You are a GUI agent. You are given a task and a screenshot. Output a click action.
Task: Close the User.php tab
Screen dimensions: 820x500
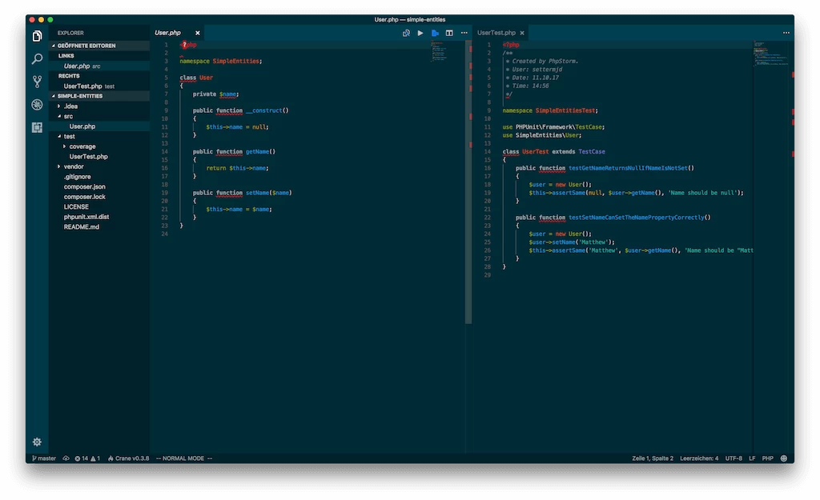(198, 33)
